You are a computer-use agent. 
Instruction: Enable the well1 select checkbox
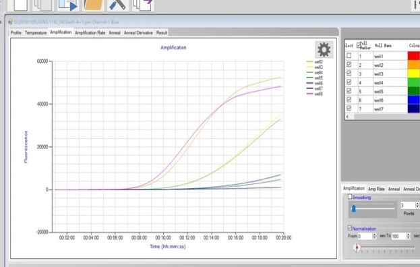[x=349, y=55]
